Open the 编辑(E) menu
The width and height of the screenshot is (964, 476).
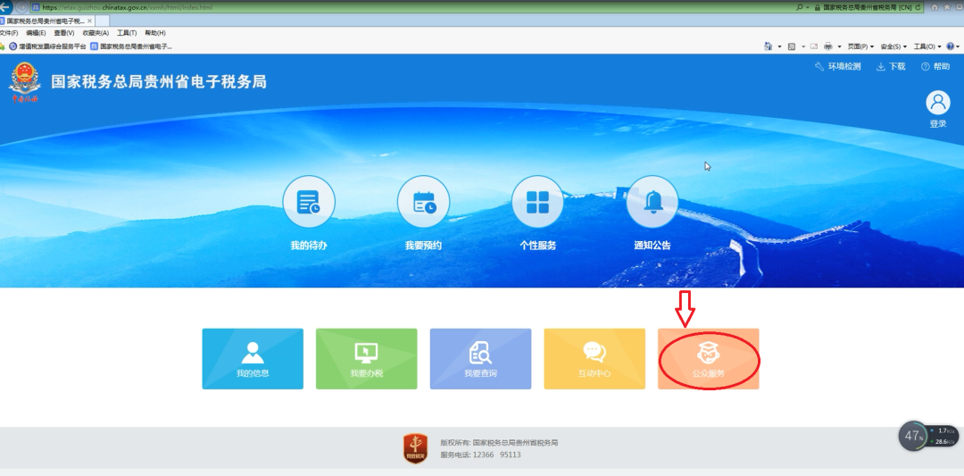(36, 33)
